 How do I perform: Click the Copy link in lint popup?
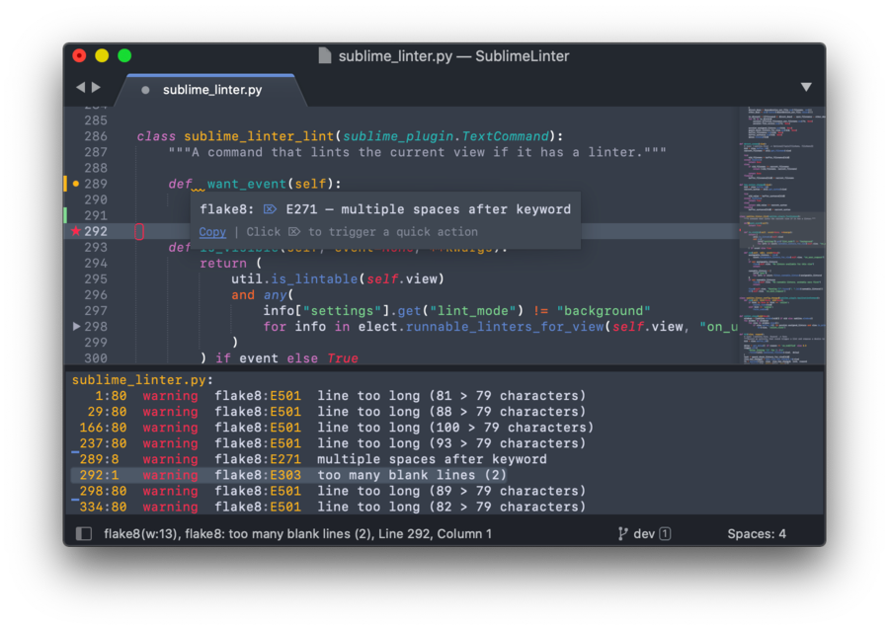coord(212,232)
